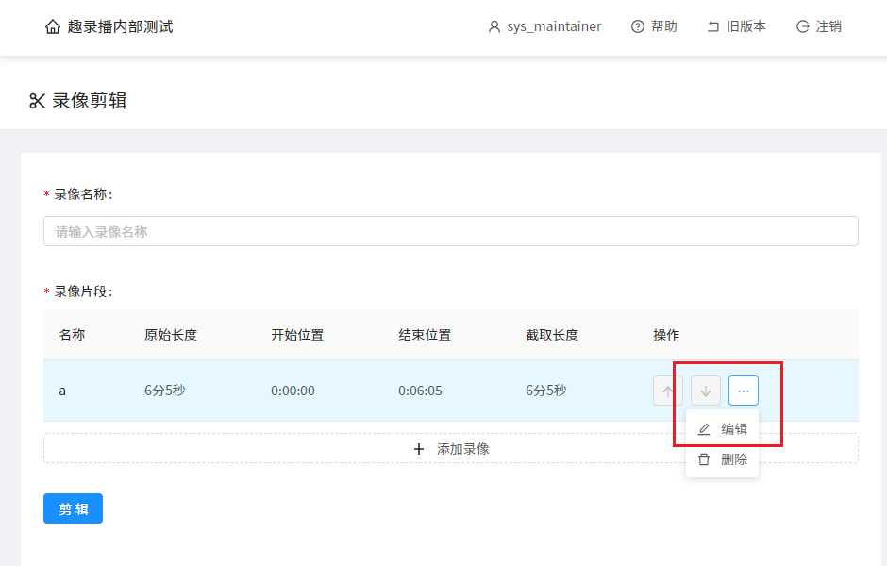Viewport: 887px width, 566px height.
Task: Open the more options ellipsis button
Action: [744, 391]
